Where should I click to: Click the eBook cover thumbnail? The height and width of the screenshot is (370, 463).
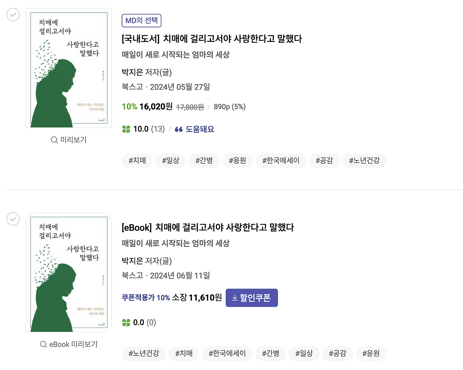pyautogui.click(x=69, y=272)
